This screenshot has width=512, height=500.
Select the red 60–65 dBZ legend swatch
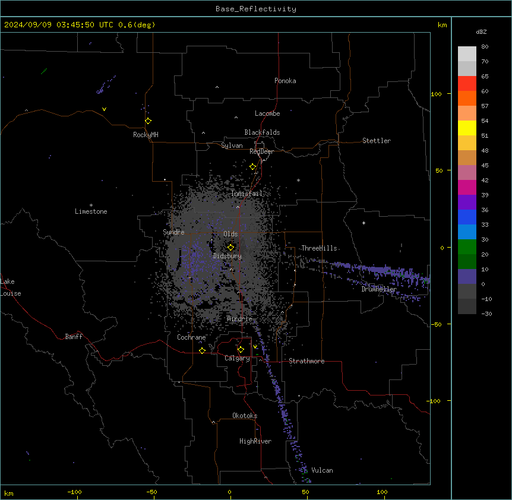[467, 83]
